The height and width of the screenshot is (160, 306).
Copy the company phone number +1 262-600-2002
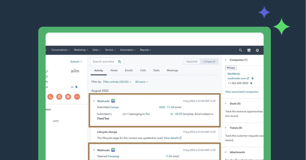pos(251,83)
